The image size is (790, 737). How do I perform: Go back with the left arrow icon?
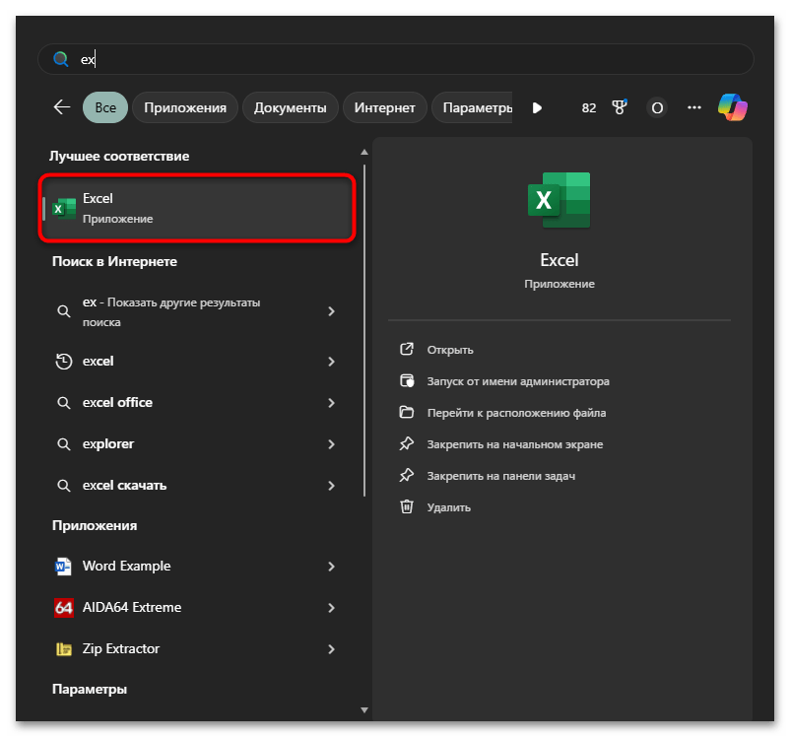point(62,106)
